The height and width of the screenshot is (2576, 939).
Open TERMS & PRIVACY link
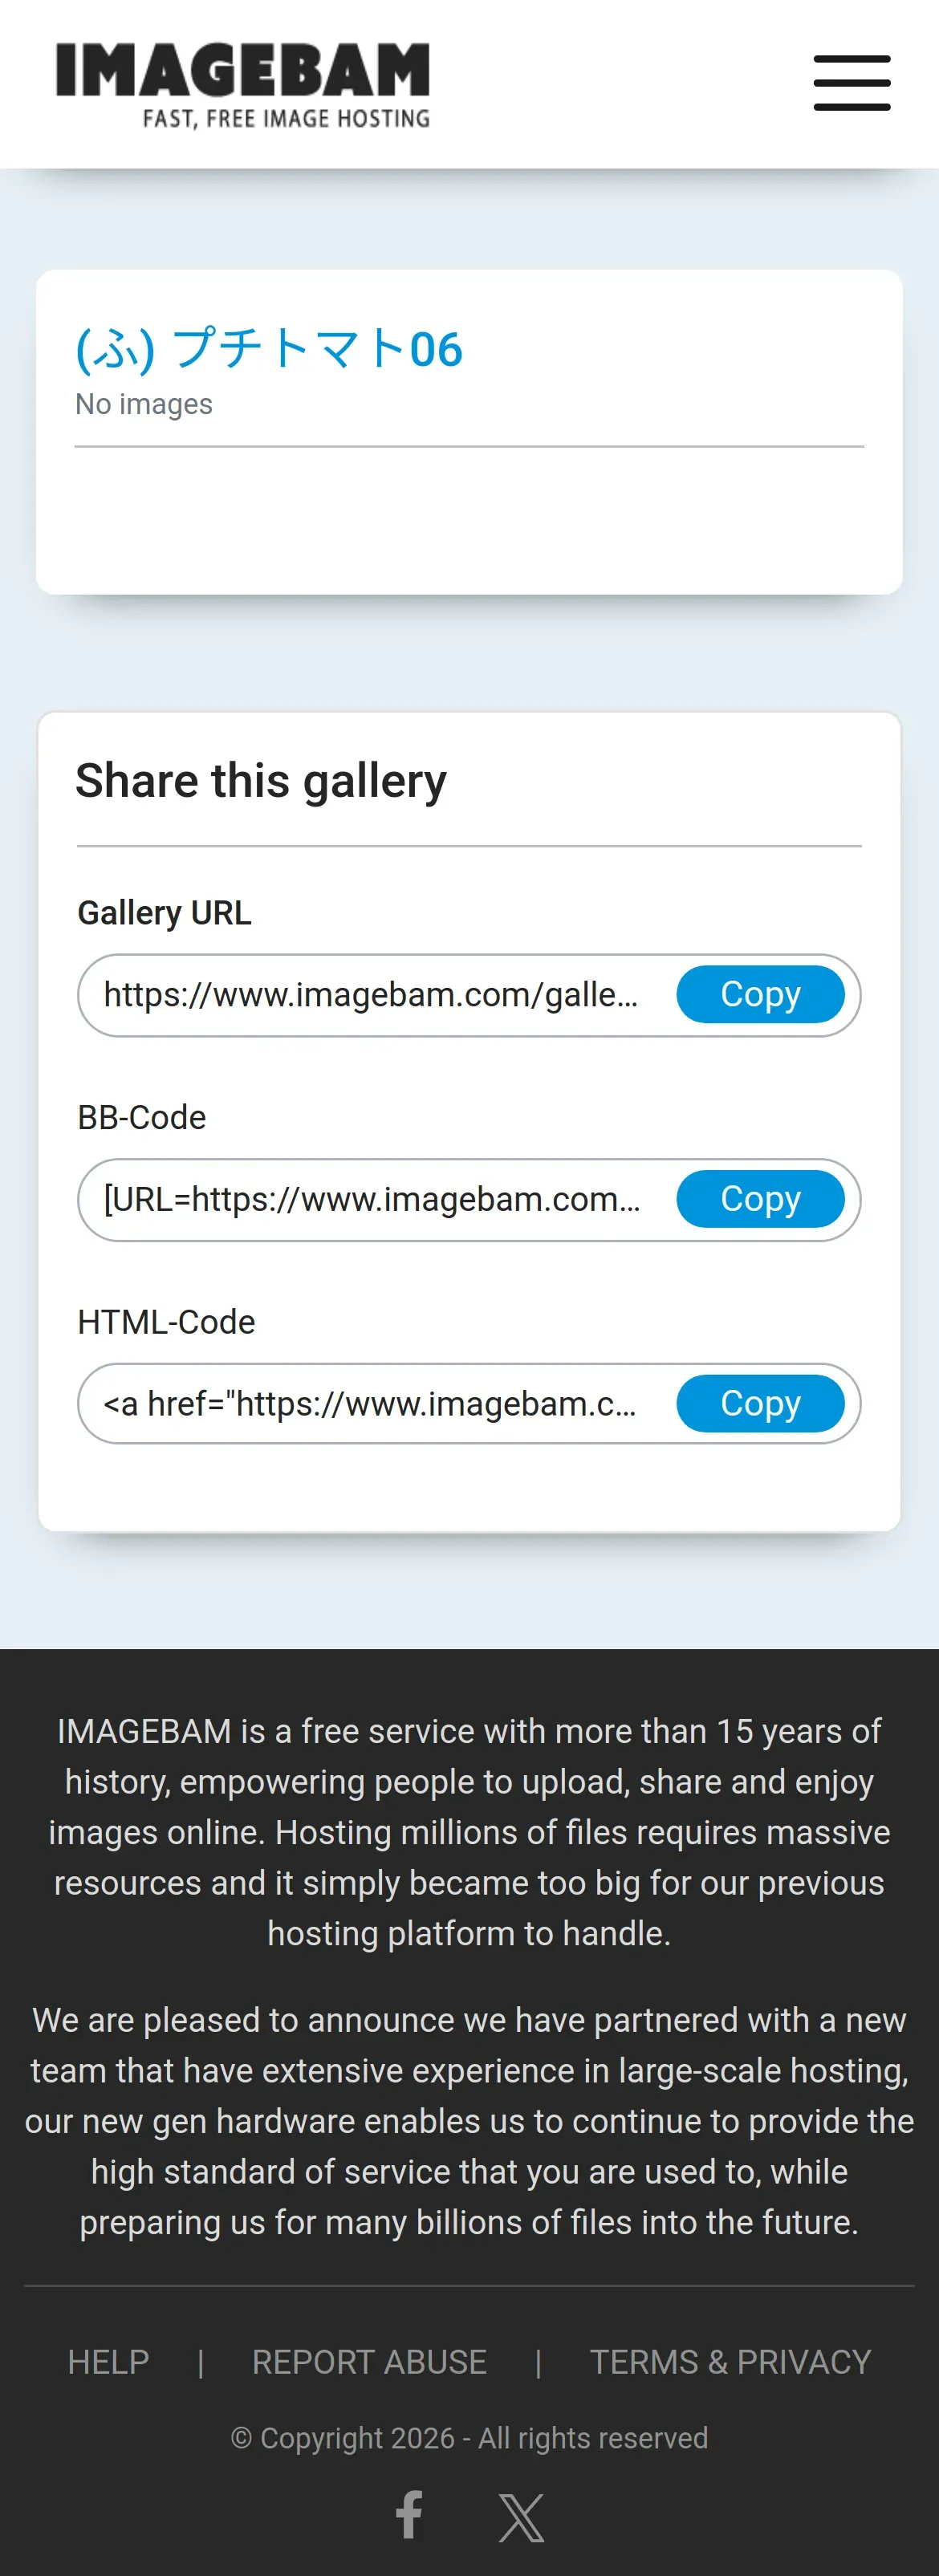(730, 2362)
